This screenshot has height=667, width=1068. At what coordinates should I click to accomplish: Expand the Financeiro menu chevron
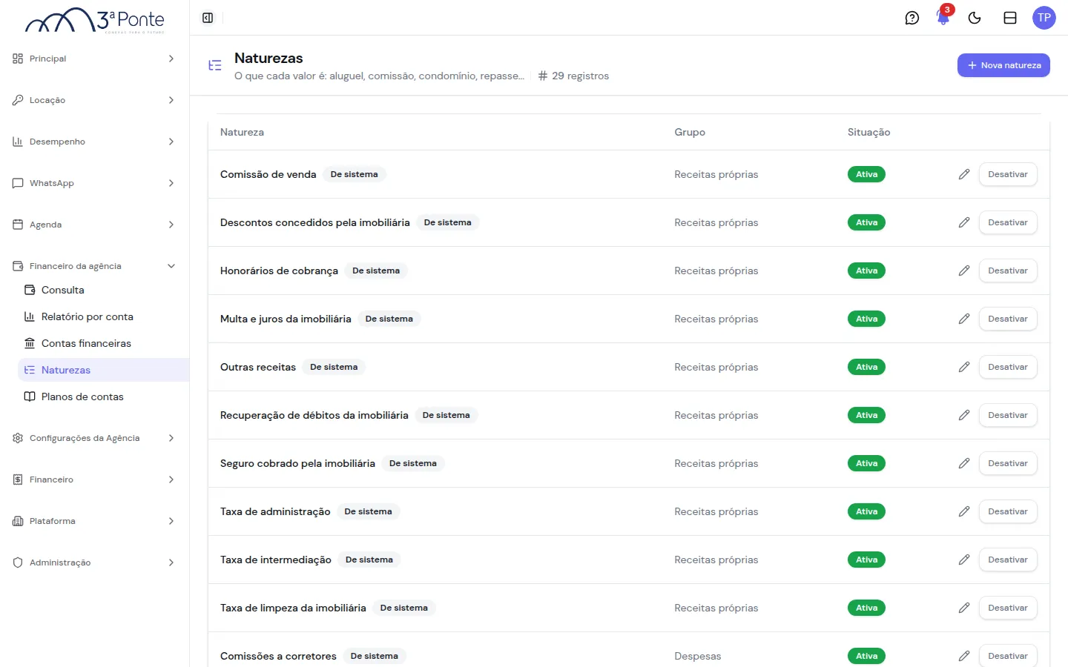coord(171,479)
